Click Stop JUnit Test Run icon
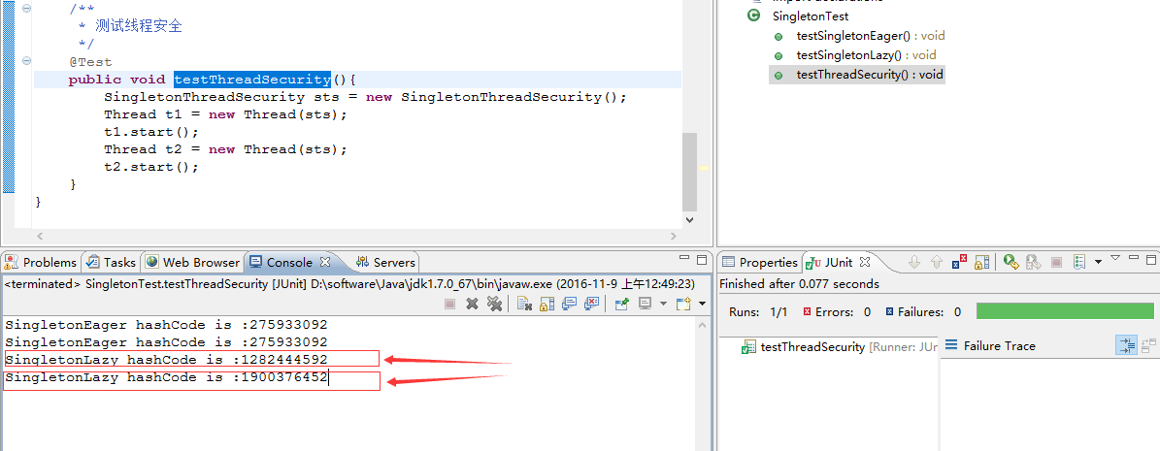1160x451 pixels. [x=1057, y=262]
